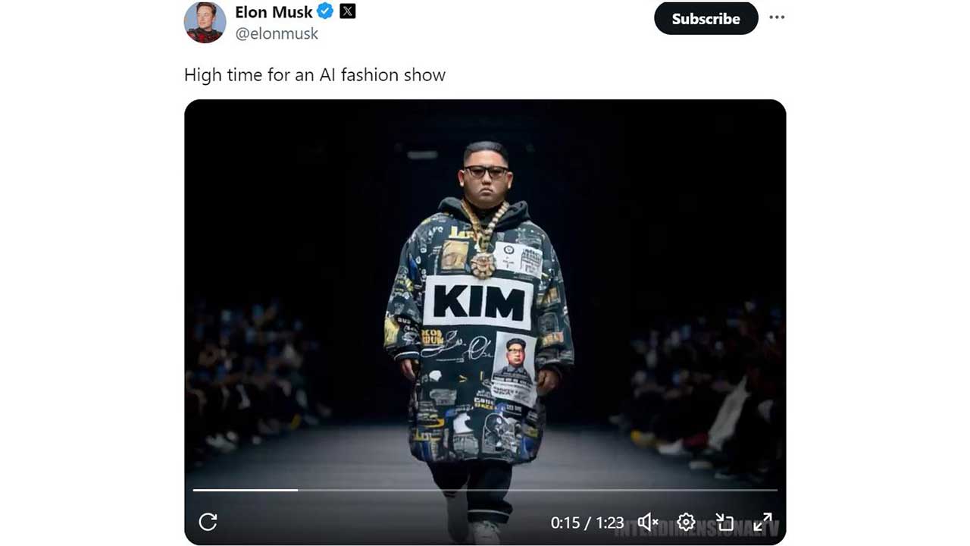Click the @elonmusk handle
The width and height of the screenshot is (970, 546).
tap(277, 34)
